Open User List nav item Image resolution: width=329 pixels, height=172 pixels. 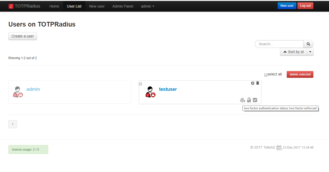74,6
